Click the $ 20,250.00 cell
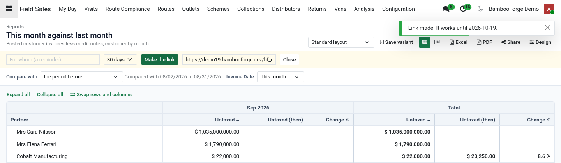Viewport: 561px width, 163px height. [x=467, y=156]
